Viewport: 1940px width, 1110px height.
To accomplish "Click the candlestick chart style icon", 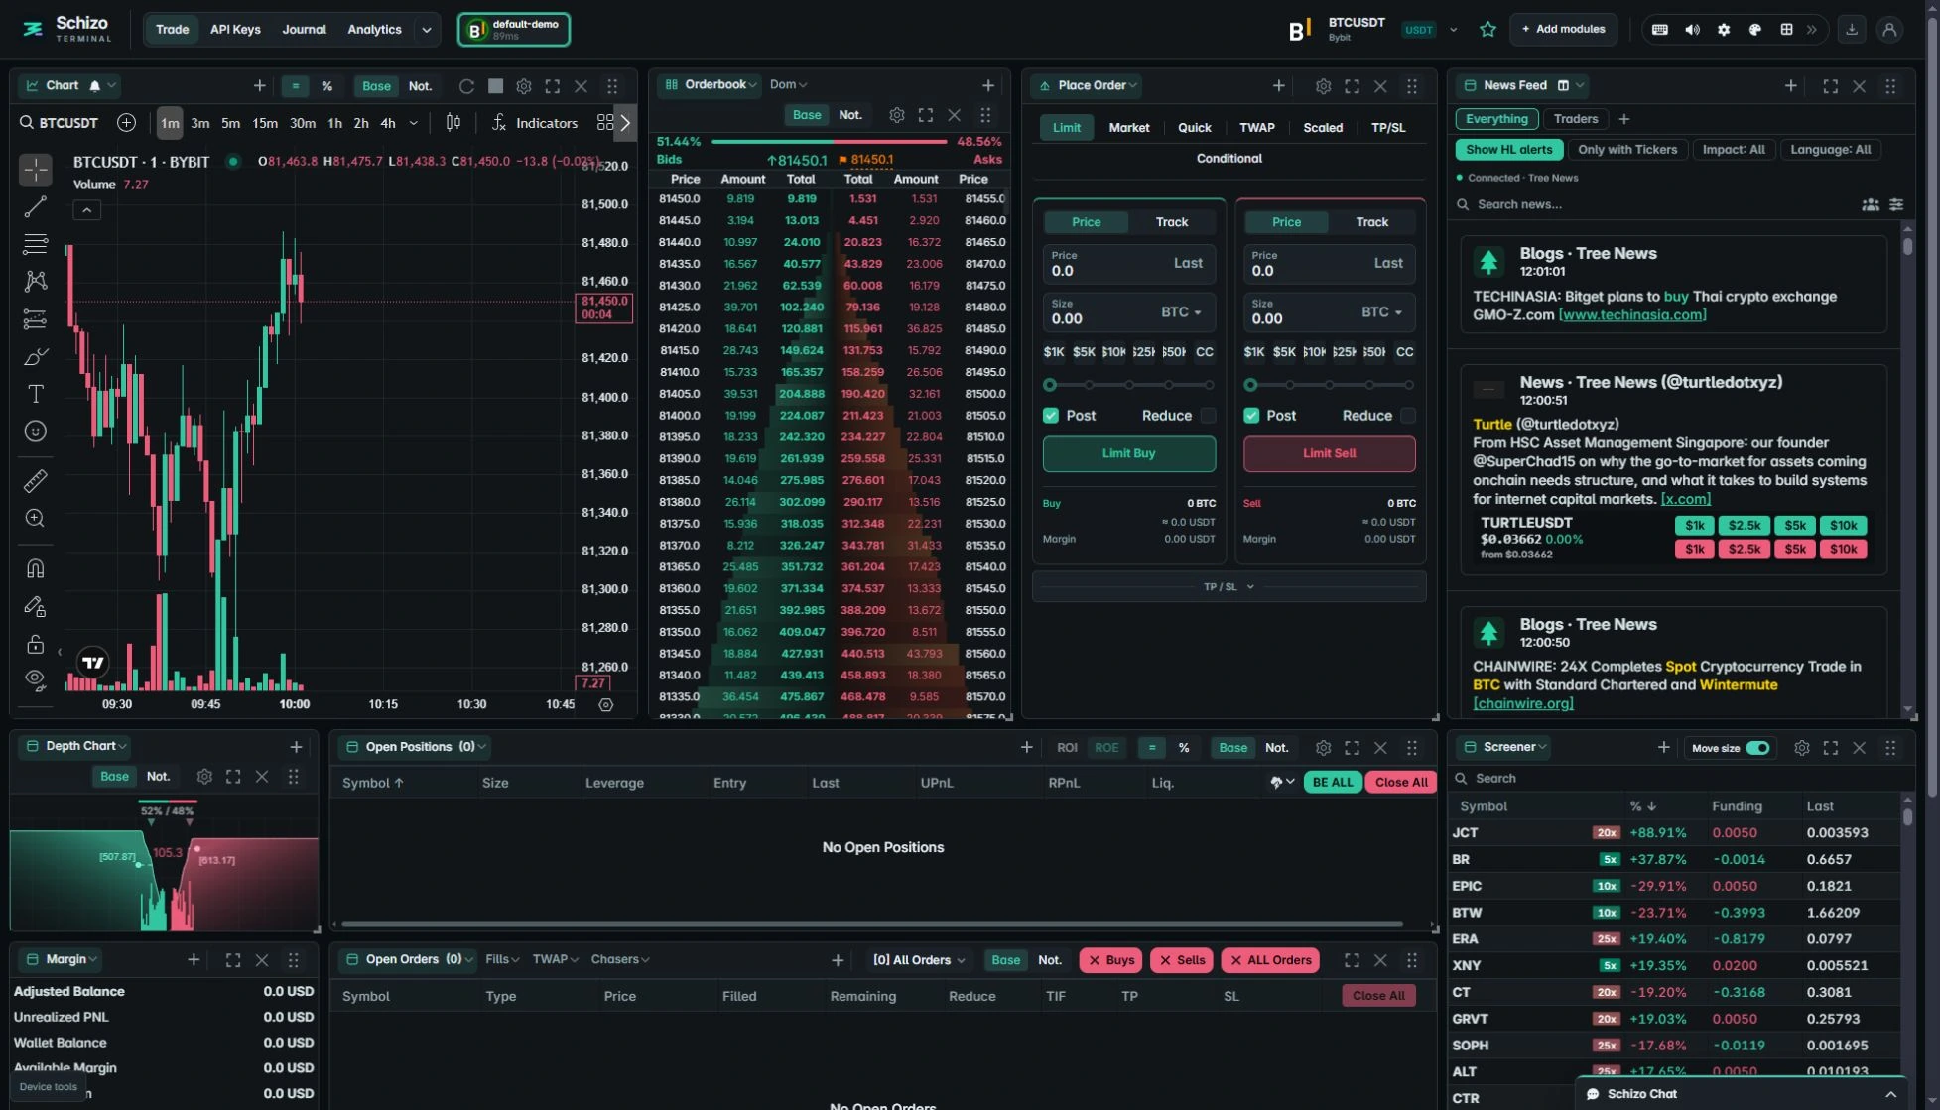I will pyautogui.click(x=453, y=123).
